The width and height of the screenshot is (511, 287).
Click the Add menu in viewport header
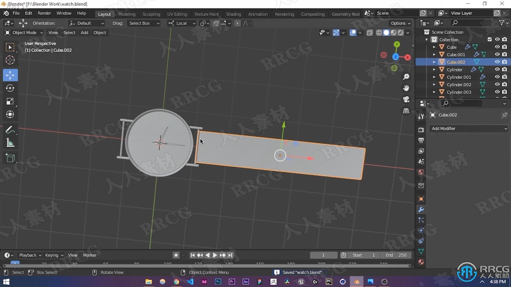[84, 32]
